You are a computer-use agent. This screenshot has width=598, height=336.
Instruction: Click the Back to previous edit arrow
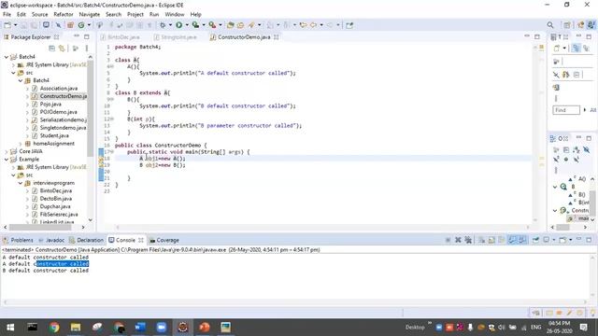pyautogui.click(x=303, y=25)
